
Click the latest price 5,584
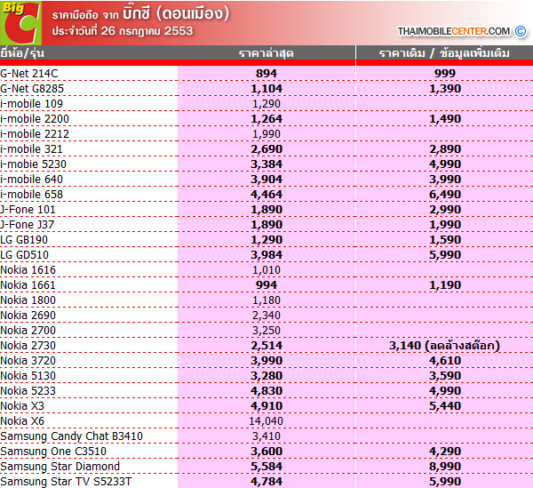point(266,467)
